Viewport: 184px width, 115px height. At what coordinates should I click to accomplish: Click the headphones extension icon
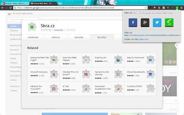(x=172, y=8)
